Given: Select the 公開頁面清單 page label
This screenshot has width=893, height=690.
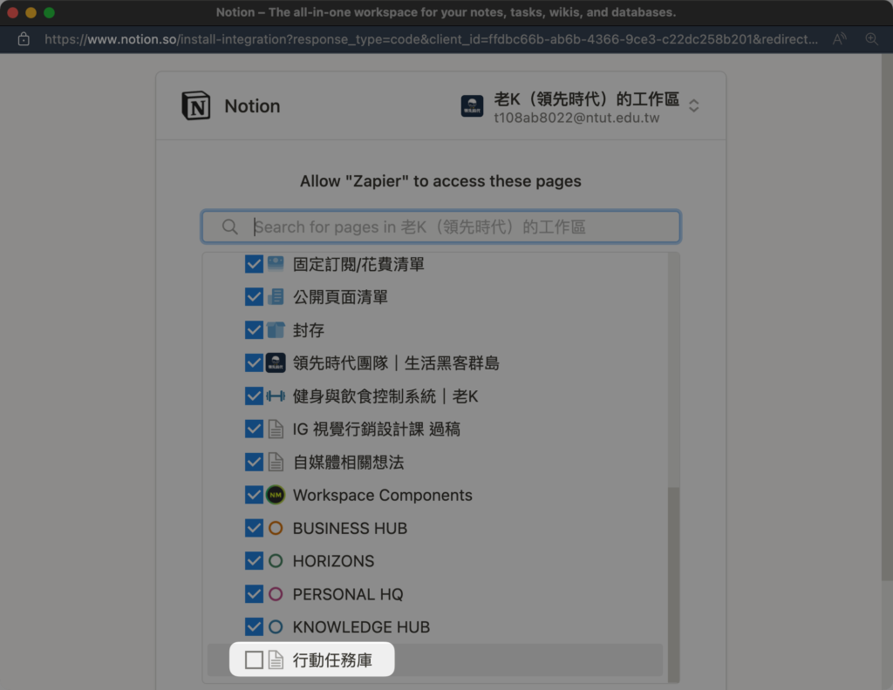Looking at the screenshot, I should [x=340, y=297].
